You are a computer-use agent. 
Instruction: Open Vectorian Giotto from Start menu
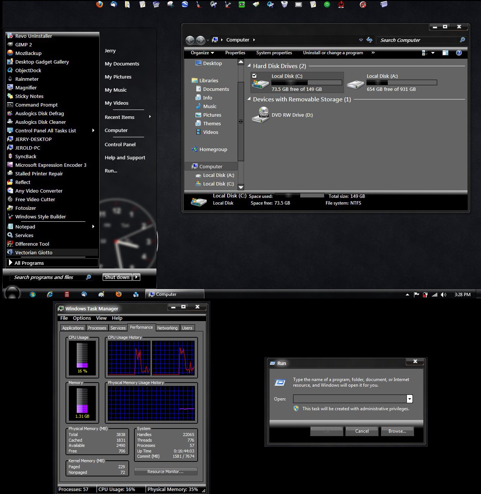(52, 252)
